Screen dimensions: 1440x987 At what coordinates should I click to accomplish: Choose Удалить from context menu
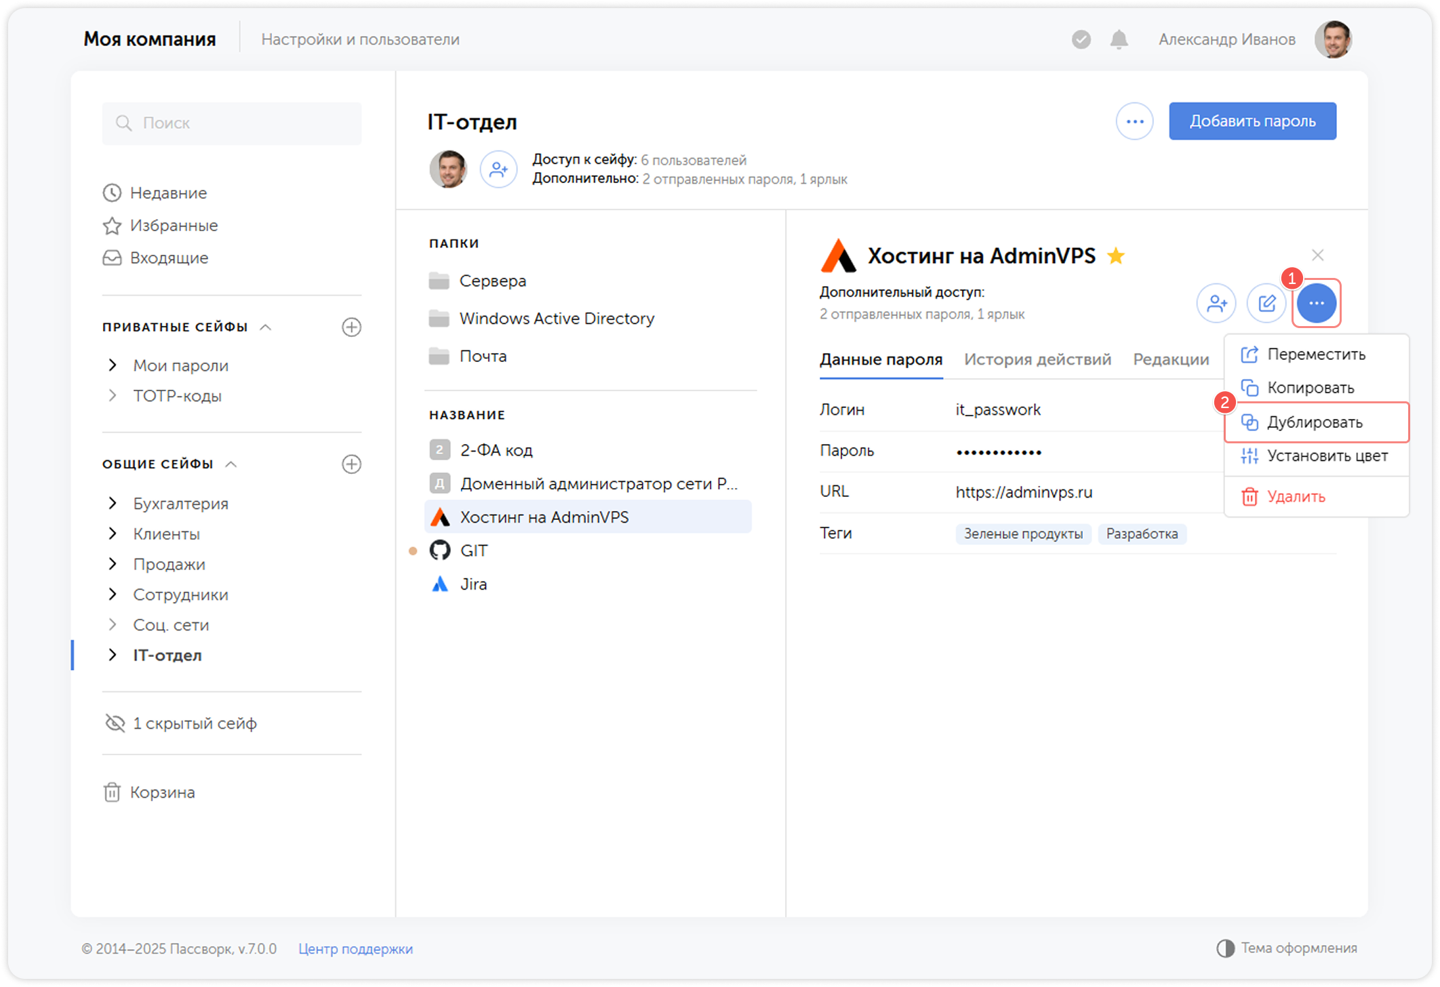pos(1316,497)
